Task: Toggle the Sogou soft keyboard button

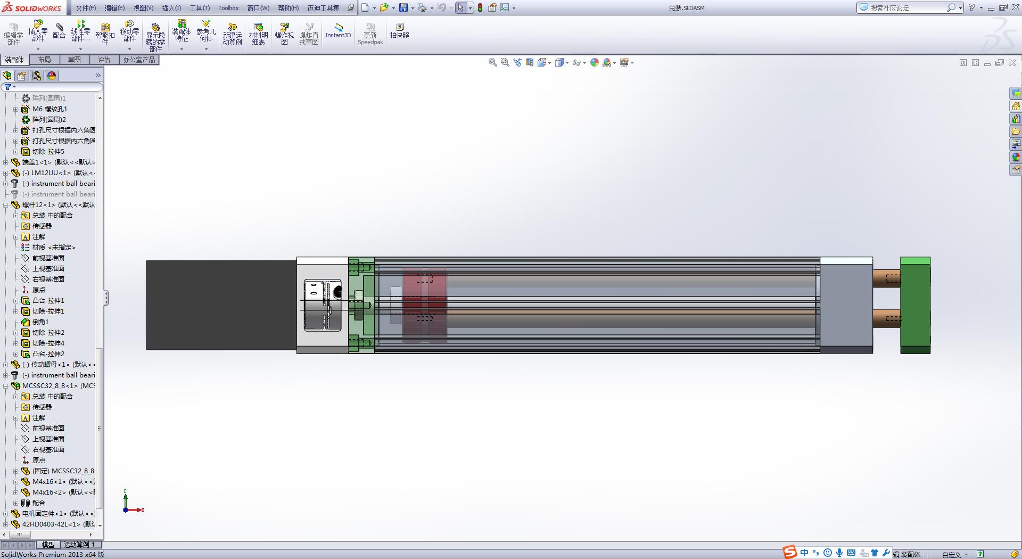Action: [x=851, y=553]
